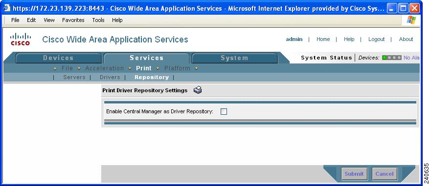Open the Platform submenu
Screen dimensions: 430x186
[x=177, y=68]
